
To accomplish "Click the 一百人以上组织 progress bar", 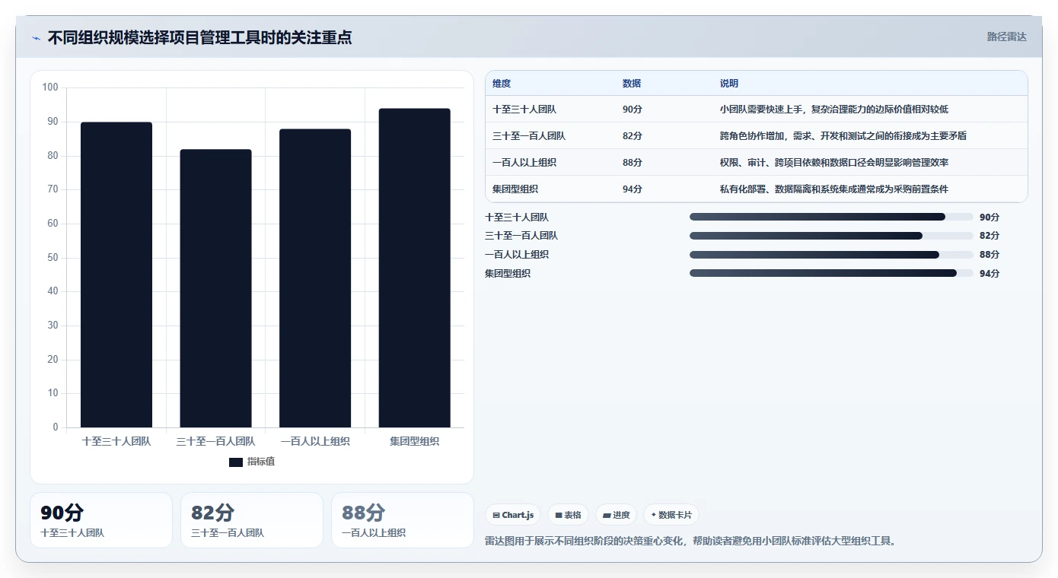I will pos(831,255).
